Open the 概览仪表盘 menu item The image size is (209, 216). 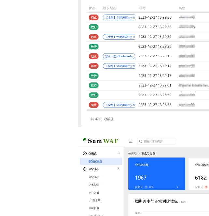click(x=95, y=161)
